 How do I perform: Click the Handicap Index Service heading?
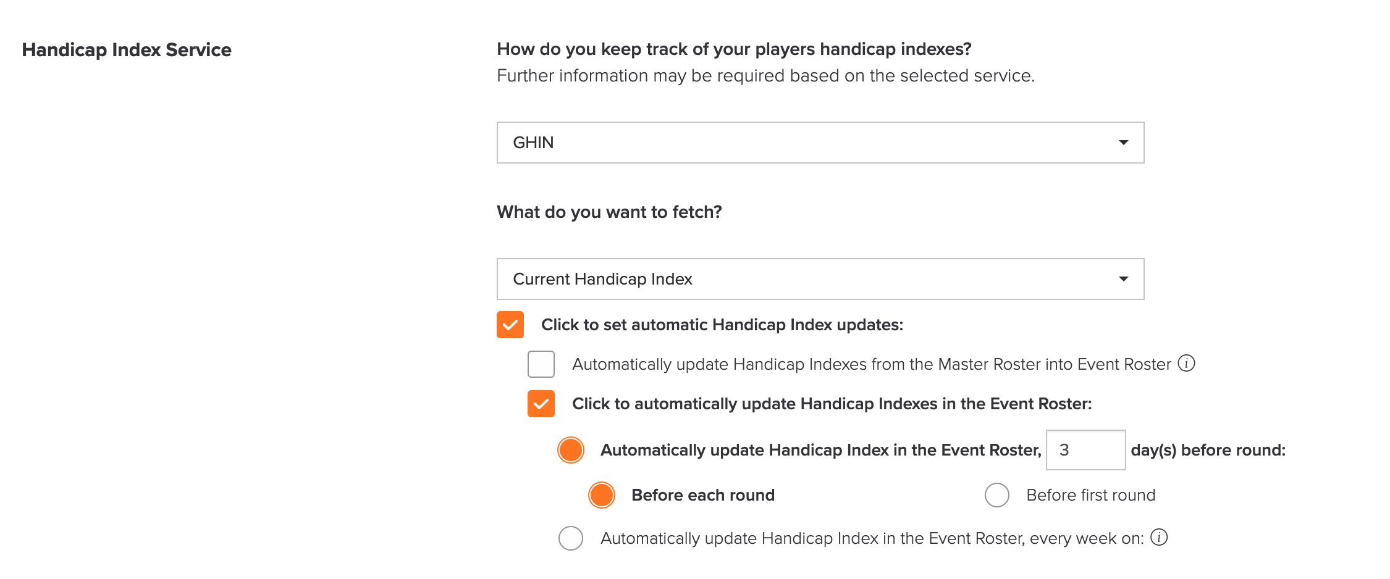127,50
